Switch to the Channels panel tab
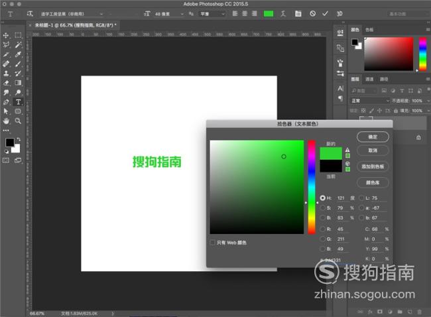Viewport: 431px width, 317px height. (x=369, y=79)
